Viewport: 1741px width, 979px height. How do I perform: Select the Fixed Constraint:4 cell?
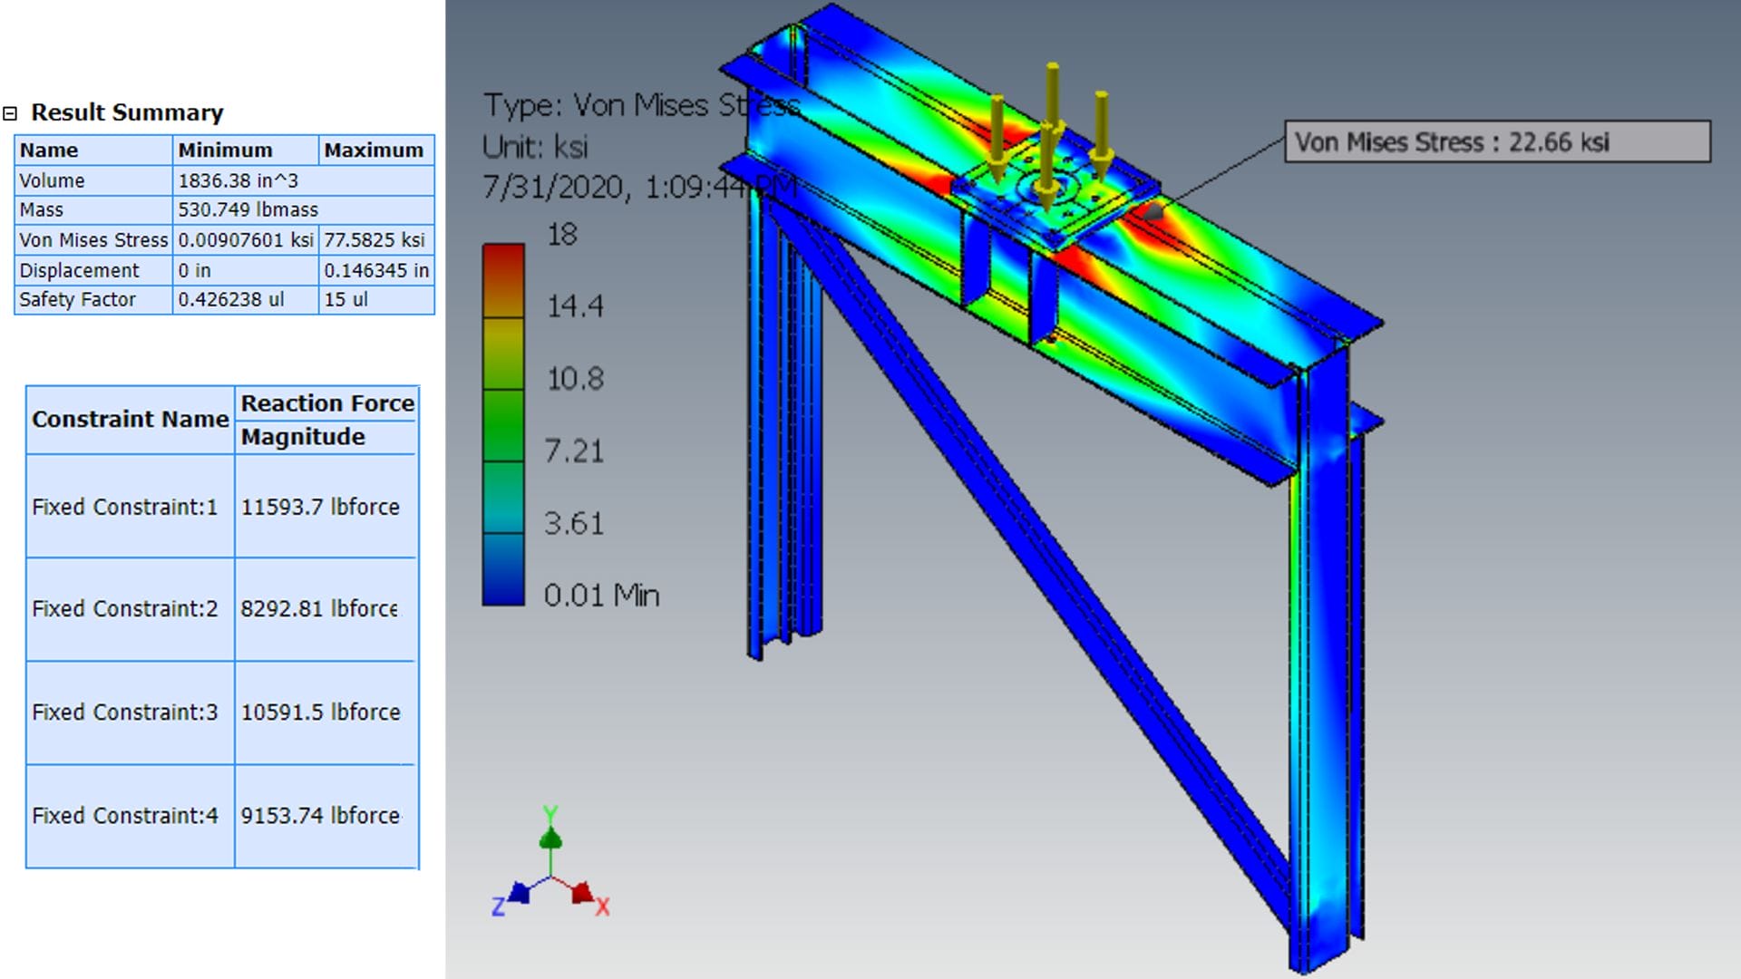(125, 816)
